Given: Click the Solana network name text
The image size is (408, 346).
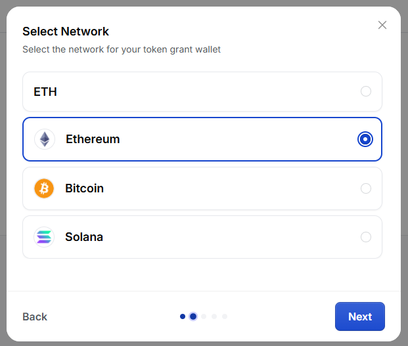Looking at the screenshot, I should pos(84,237).
